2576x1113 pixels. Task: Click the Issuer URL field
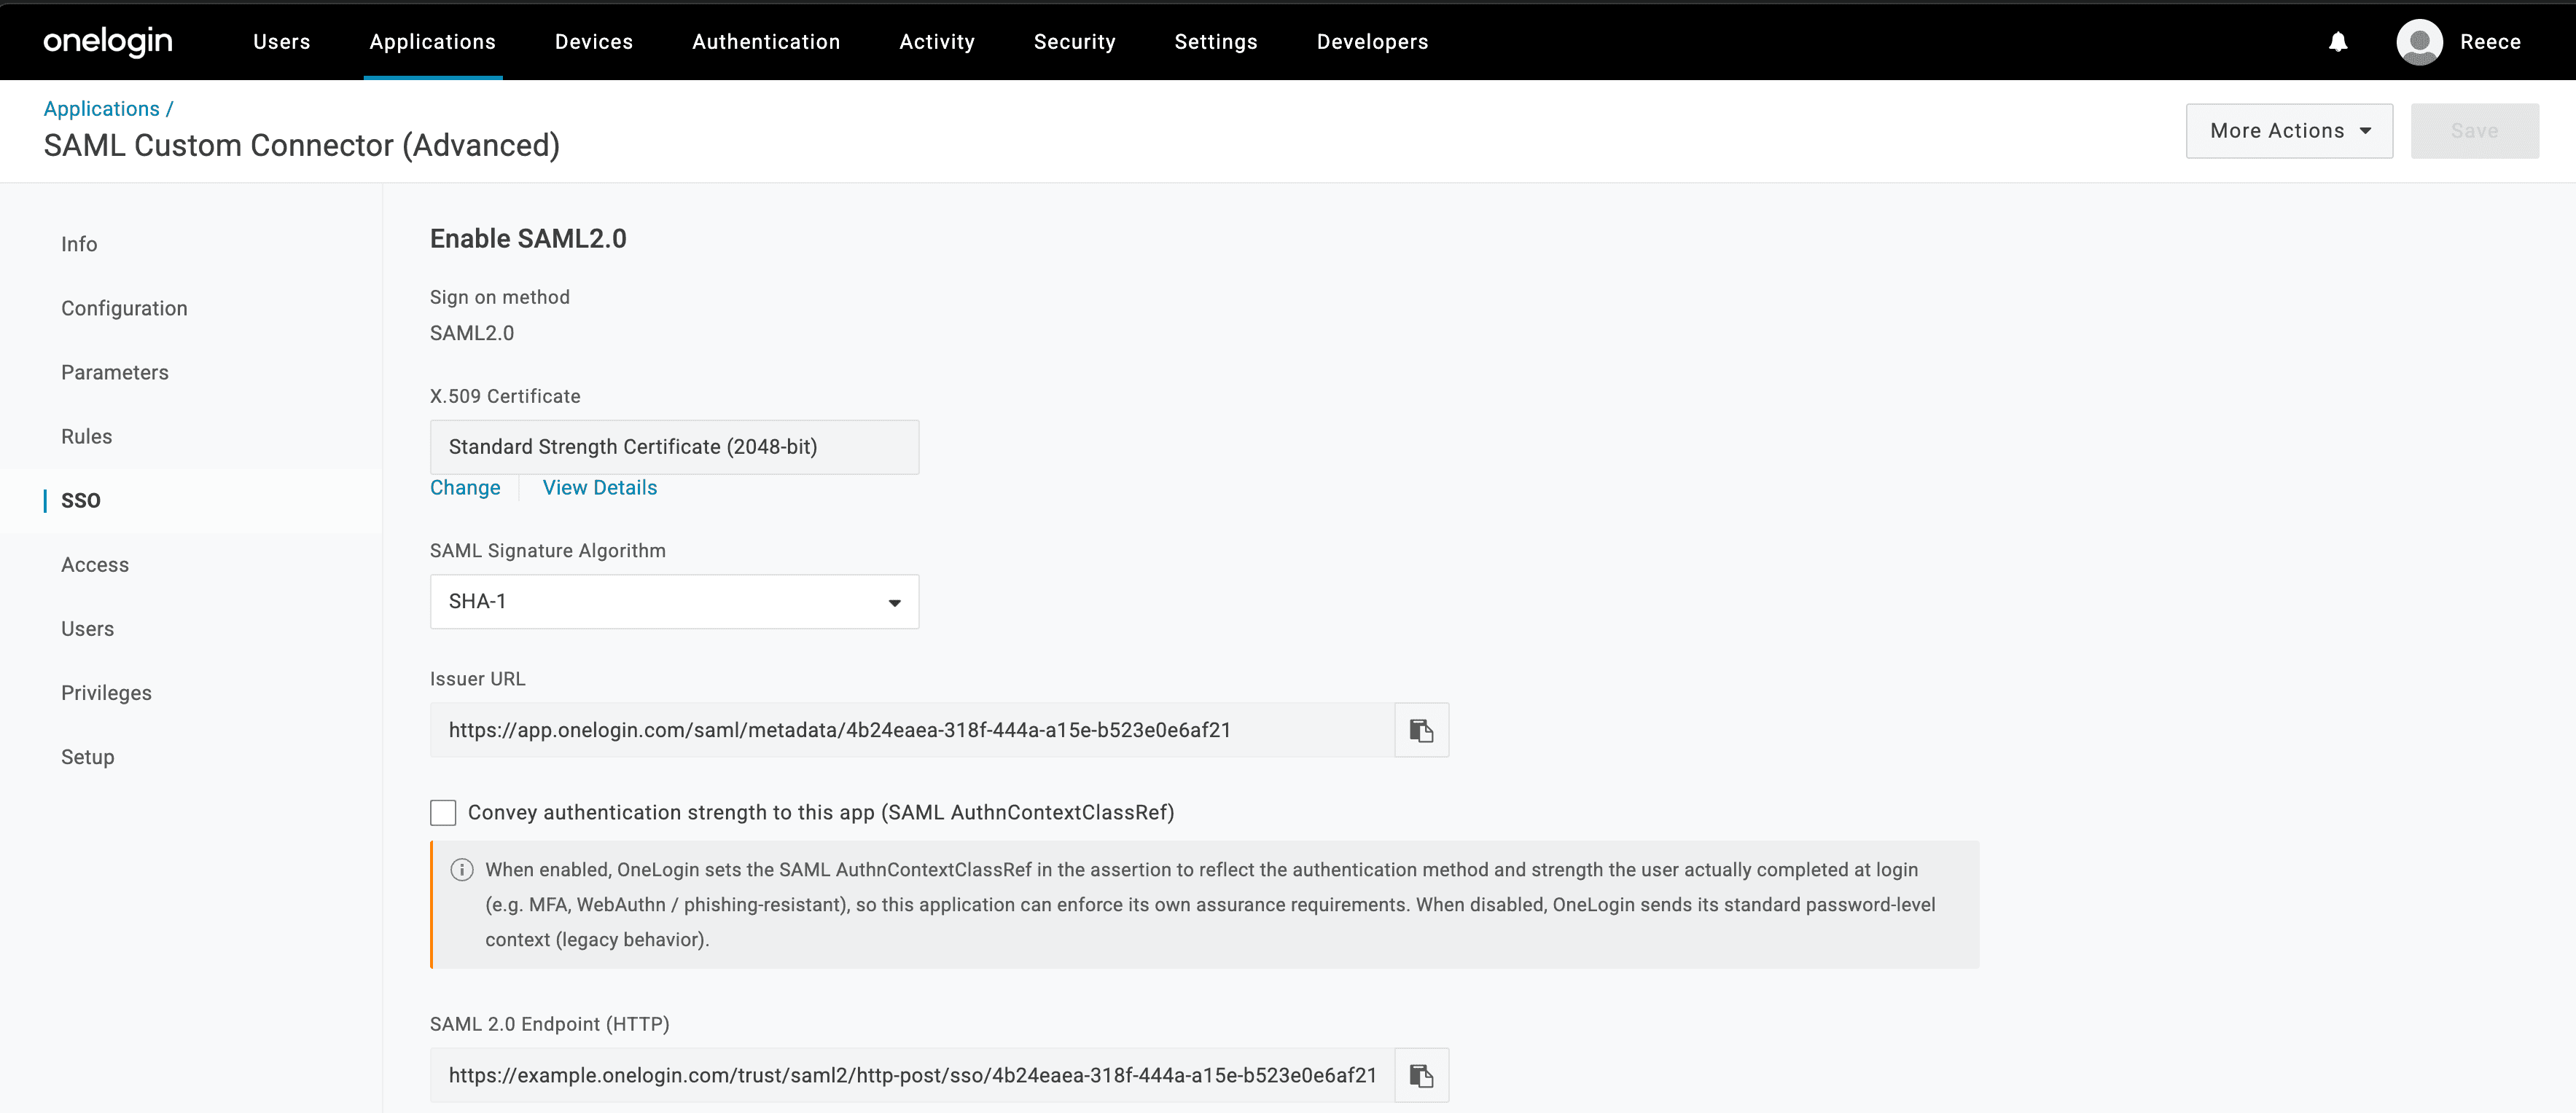click(912, 731)
